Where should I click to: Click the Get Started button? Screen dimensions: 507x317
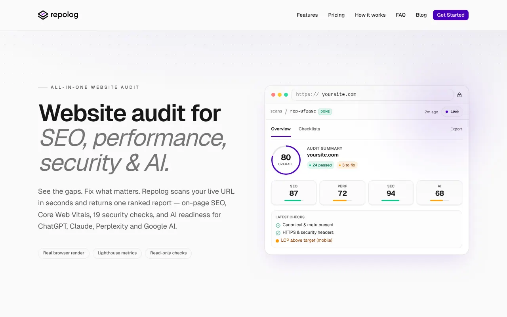(x=451, y=15)
